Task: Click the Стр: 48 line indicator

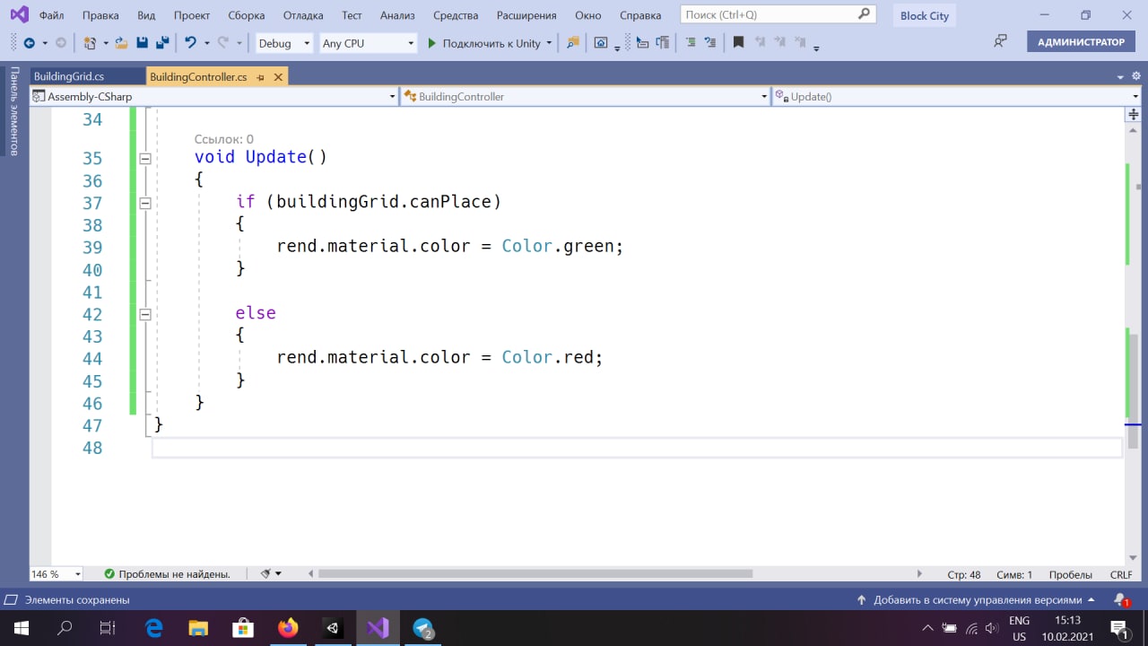Action: (964, 574)
